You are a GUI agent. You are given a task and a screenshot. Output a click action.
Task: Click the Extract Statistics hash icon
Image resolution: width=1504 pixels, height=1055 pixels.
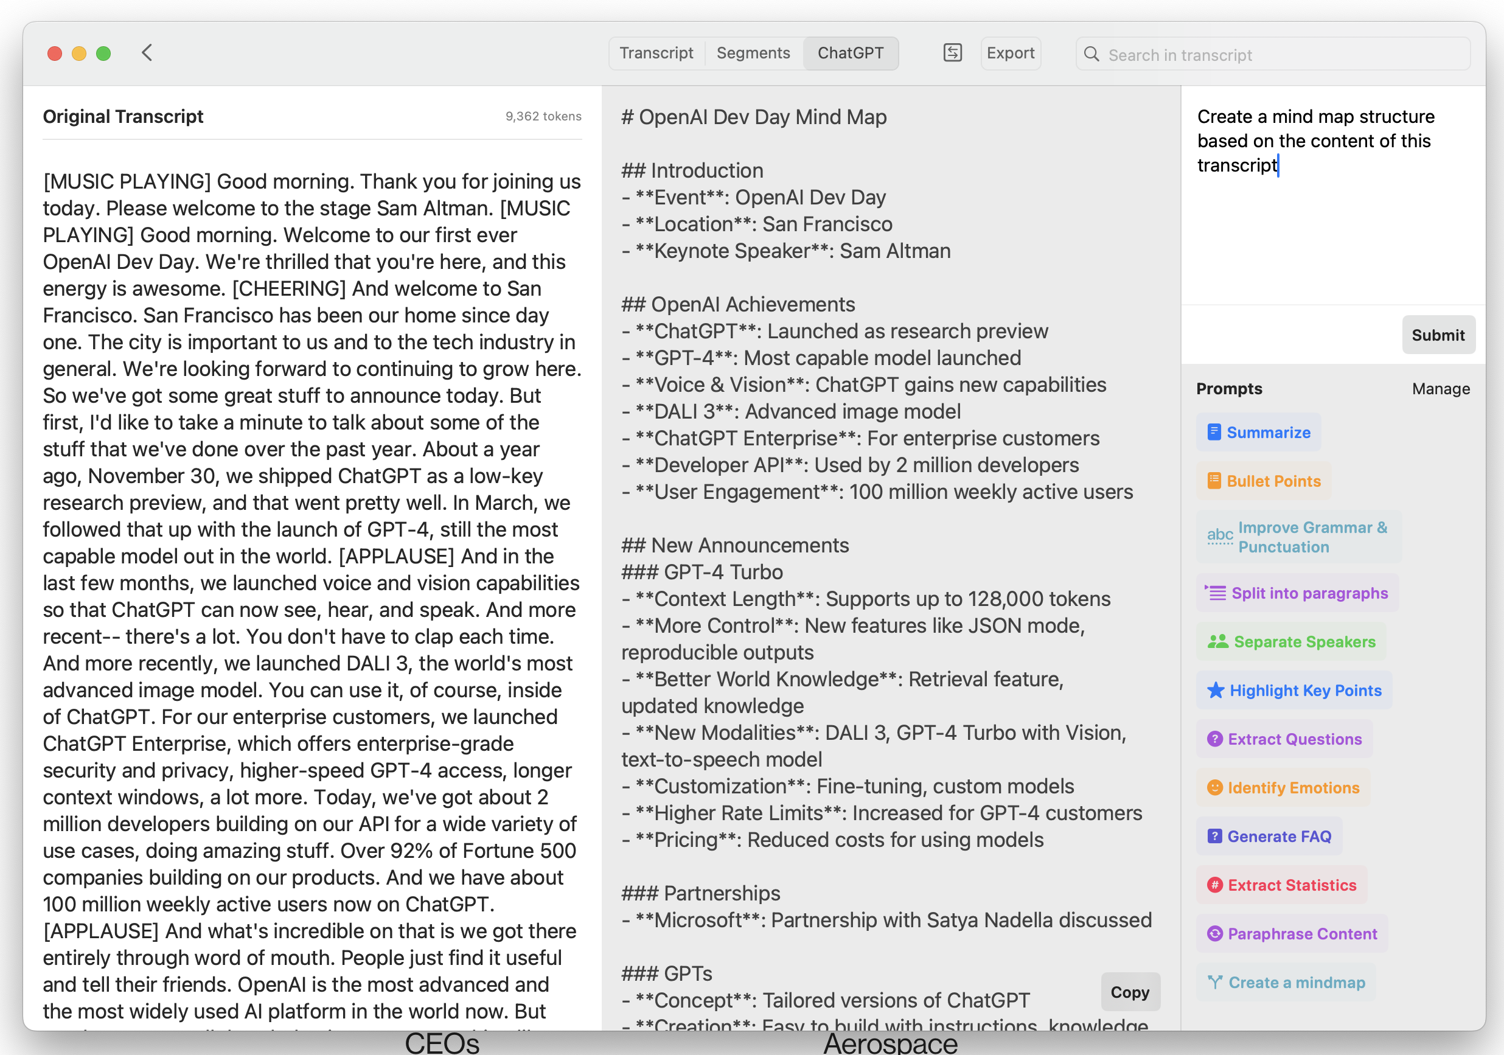click(1214, 885)
